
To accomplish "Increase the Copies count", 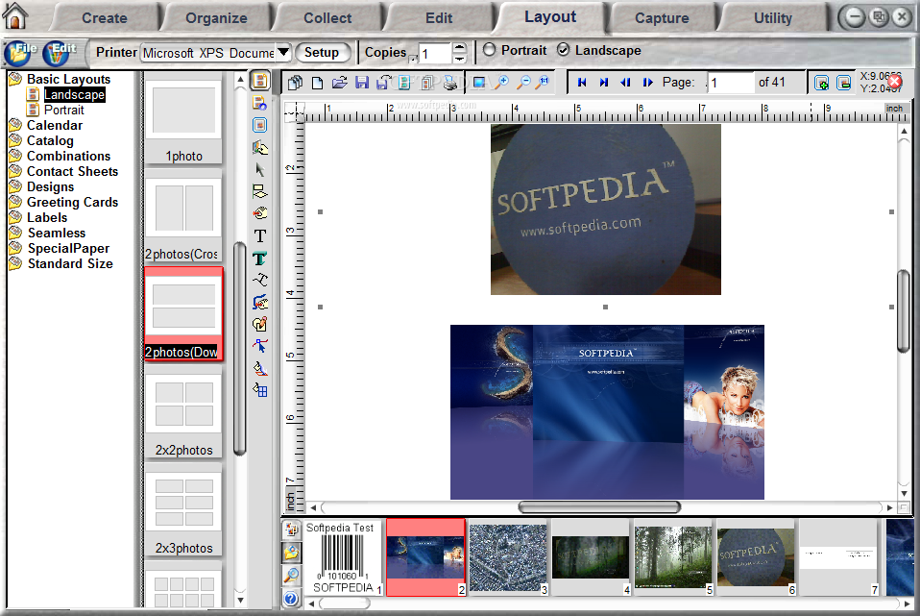I will 460,47.
